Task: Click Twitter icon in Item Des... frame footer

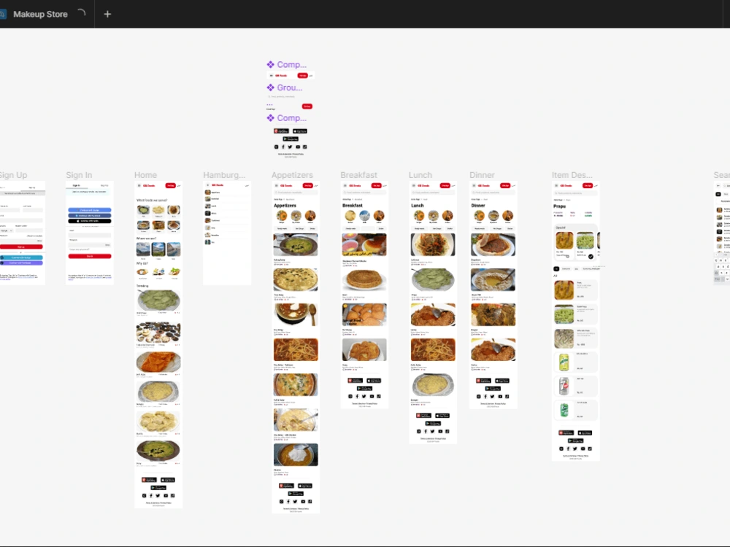Action: click(575, 449)
